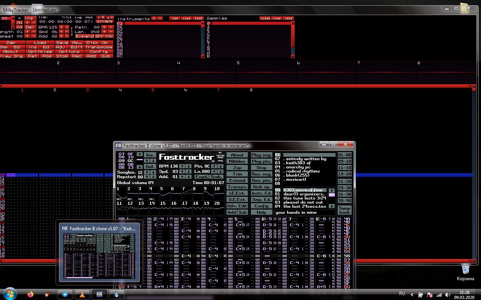Viewport: 481px width, 300px height.
Task: Toggle Rec. ptn. in Fasttracker
Action: click(262, 180)
